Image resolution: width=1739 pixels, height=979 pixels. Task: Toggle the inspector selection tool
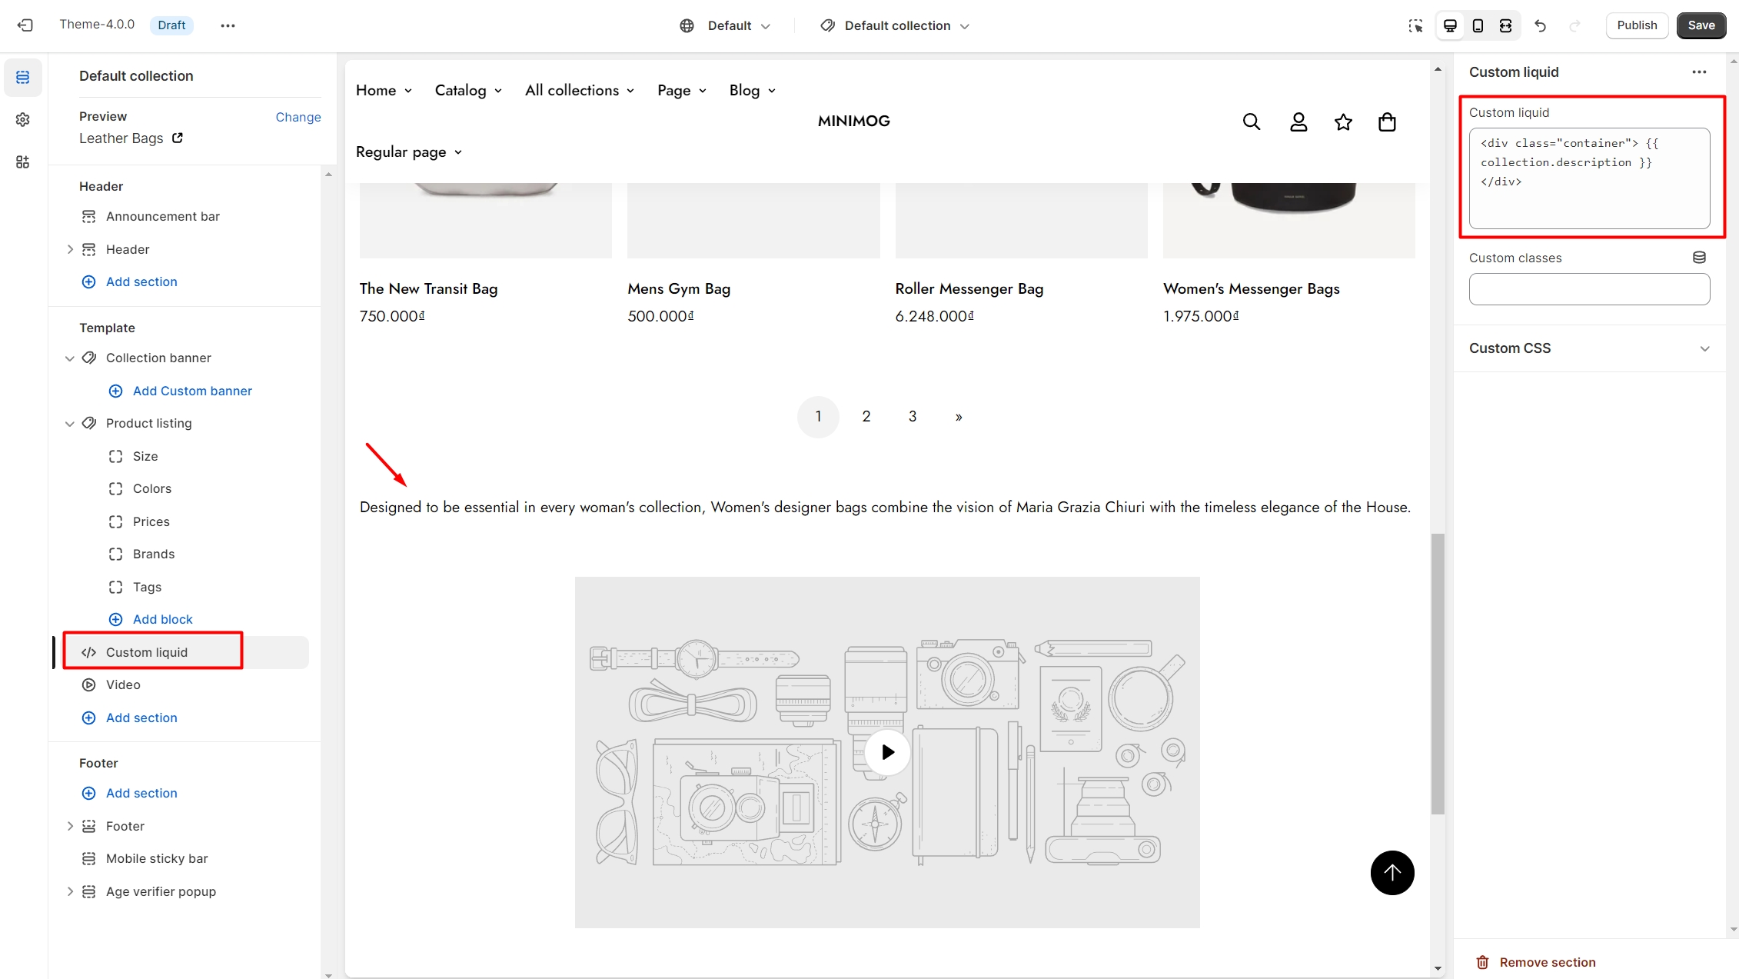(x=1415, y=25)
